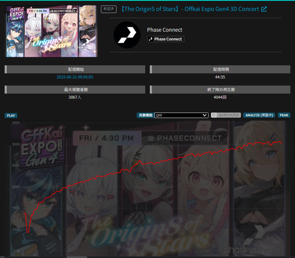Open the Phase Connect channel tag button
Viewport: 295px width, 258px height.
165,39
